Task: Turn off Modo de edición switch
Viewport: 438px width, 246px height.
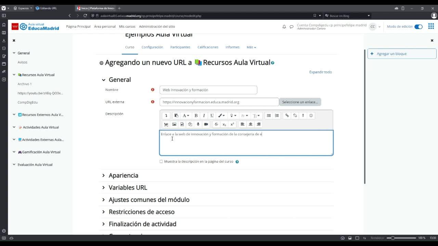Action: point(418,27)
